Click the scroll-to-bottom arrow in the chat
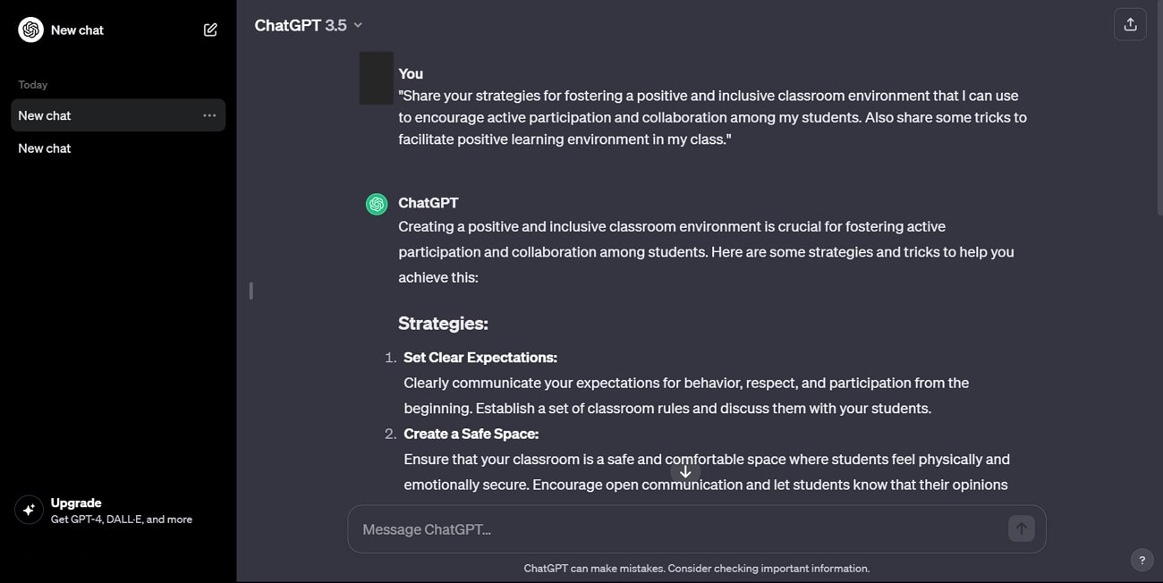Viewport: 1163px width, 583px height. click(685, 471)
